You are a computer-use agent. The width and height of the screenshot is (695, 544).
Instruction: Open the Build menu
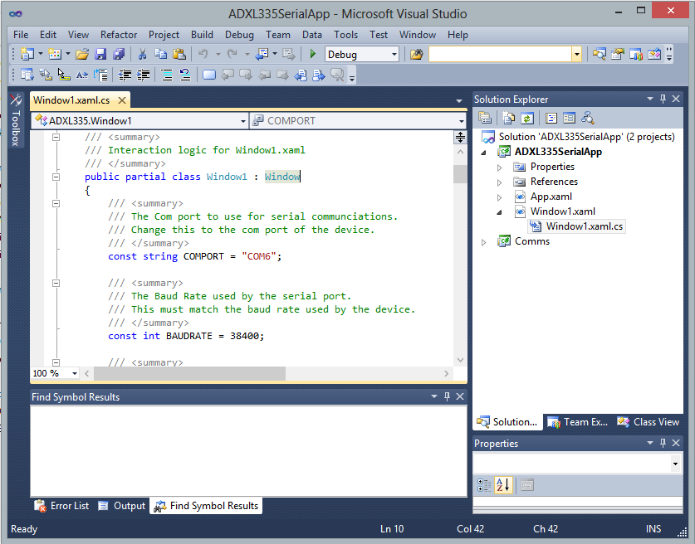(x=202, y=35)
